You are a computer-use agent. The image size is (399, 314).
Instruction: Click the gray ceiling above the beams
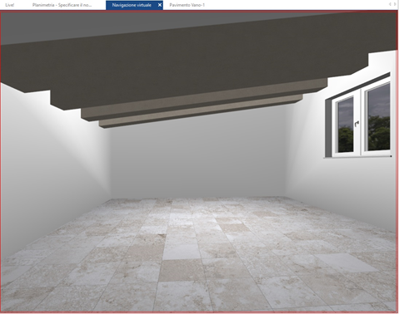[x=111, y=25]
